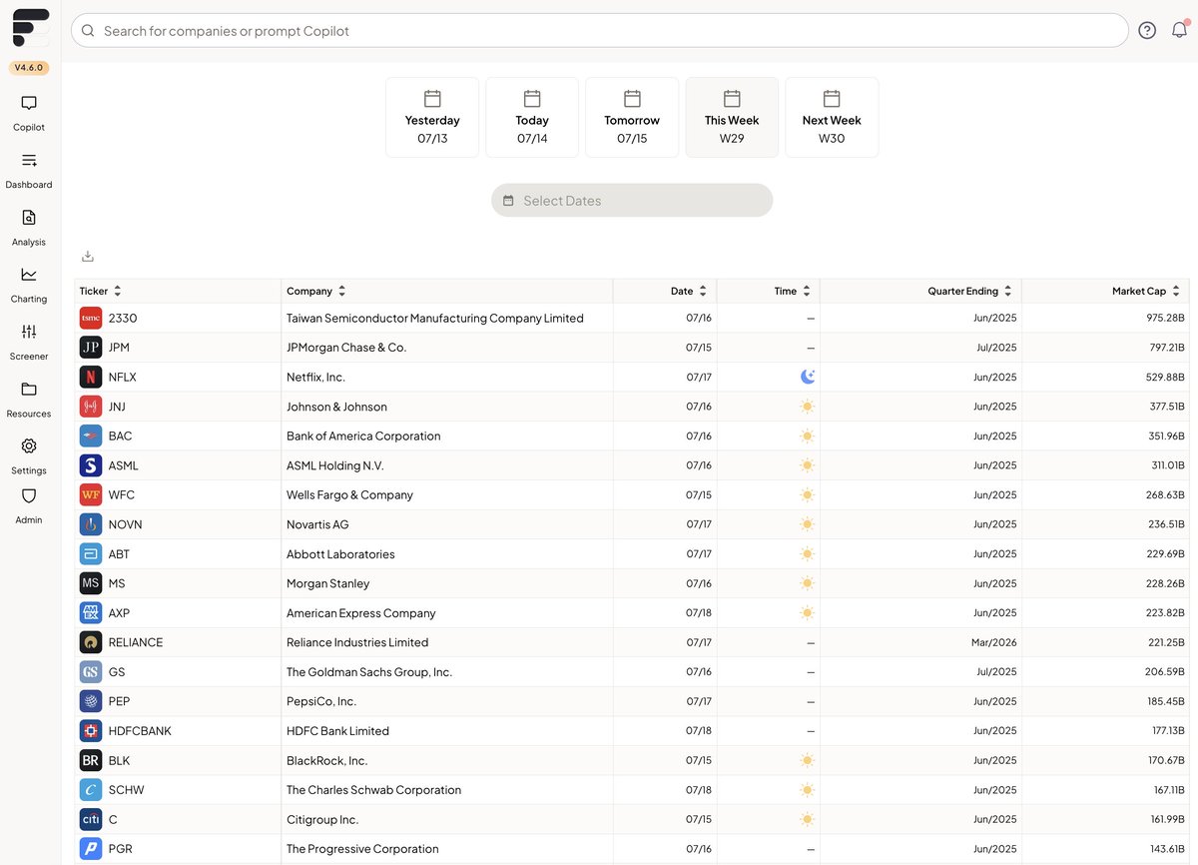Viewport: 1198px width, 865px height.
Task: Click the BlackRock, Inc. company name
Action: (x=327, y=761)
